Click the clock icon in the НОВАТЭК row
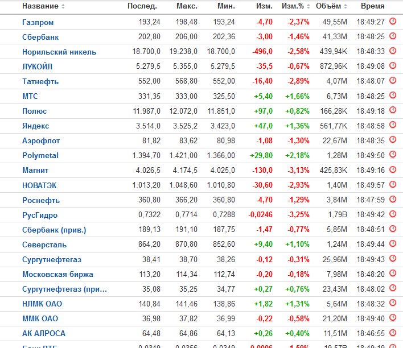Viewport: 403px width, 348px height. point(393,184)
